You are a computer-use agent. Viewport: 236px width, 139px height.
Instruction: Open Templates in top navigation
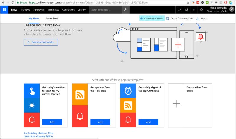(53, 10)
